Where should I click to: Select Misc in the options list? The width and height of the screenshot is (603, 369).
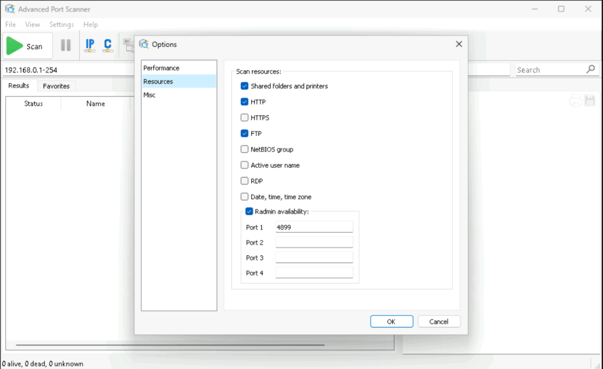[x=150, y=95]
